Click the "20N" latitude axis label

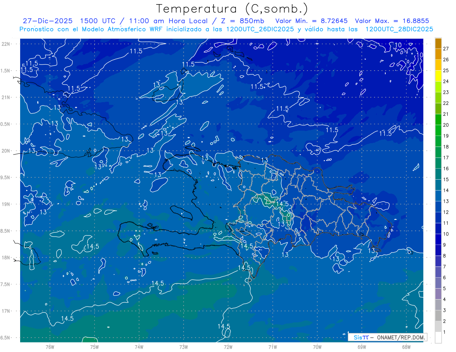[6, 151]
